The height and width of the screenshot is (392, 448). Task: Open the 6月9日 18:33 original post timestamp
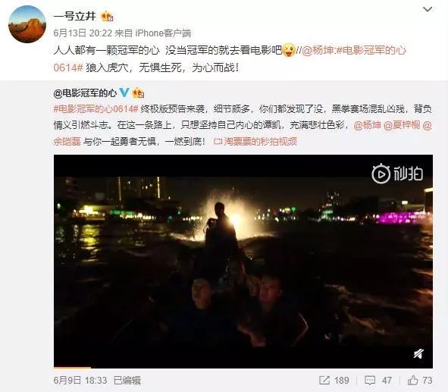[x=80, y=381]
